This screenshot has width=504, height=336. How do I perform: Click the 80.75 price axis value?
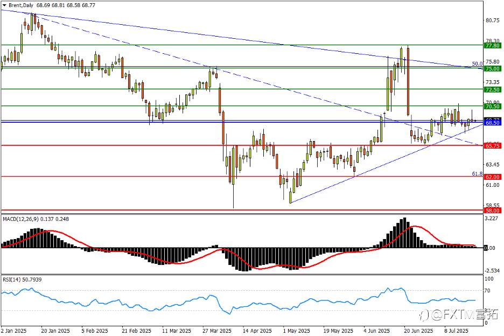point(493,20)
